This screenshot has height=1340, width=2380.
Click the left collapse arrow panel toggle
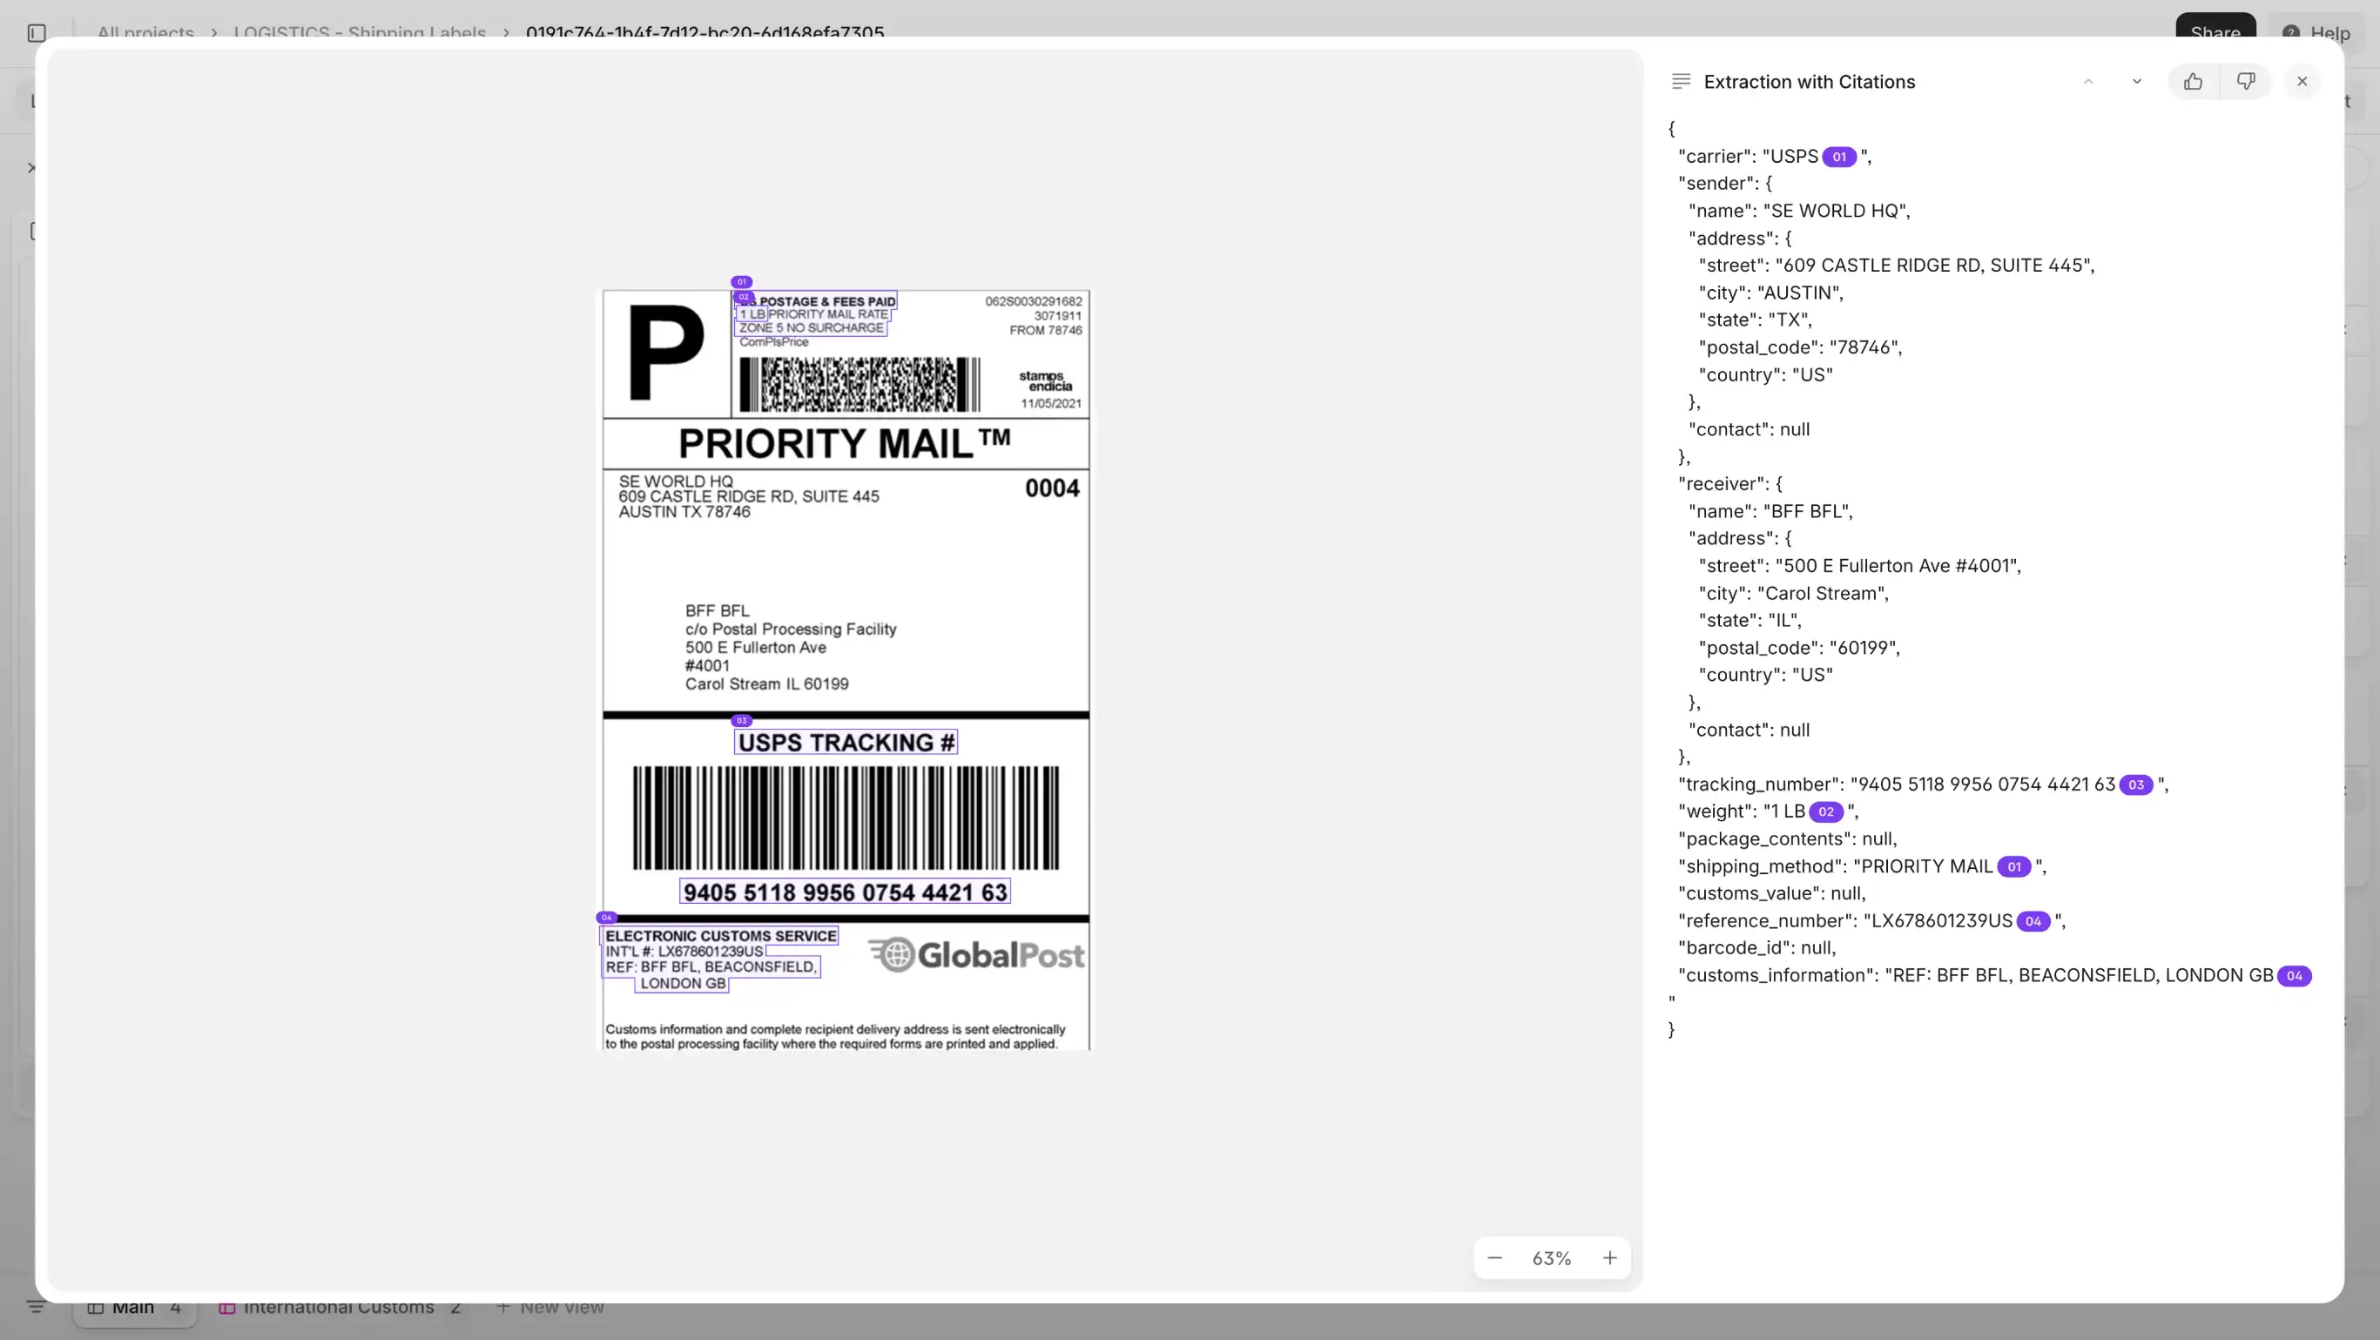[36, 33]
